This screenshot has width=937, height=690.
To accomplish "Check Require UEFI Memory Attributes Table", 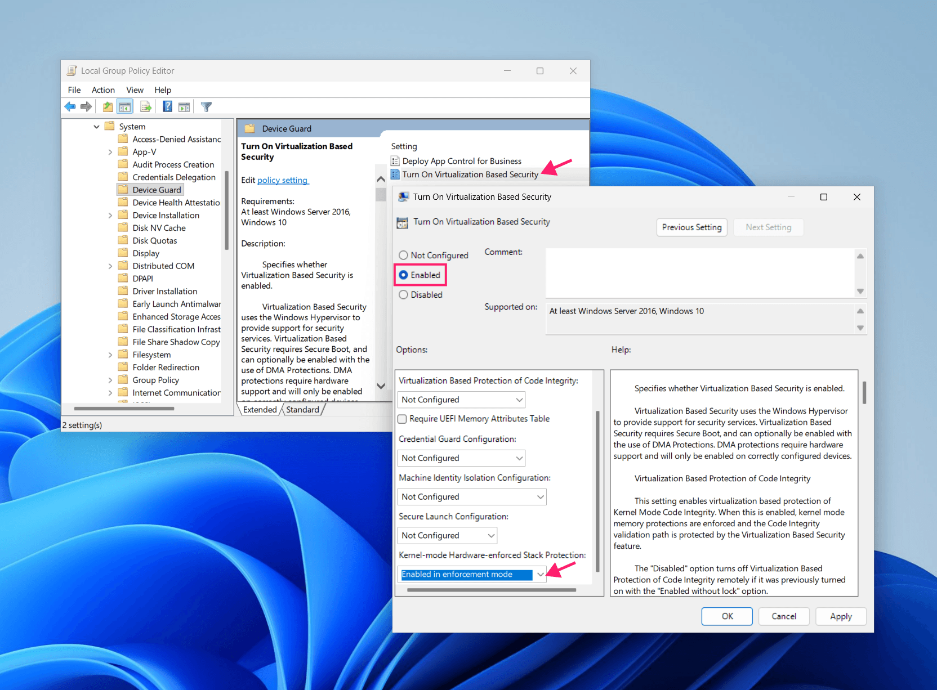I will (x=402, y=419).
